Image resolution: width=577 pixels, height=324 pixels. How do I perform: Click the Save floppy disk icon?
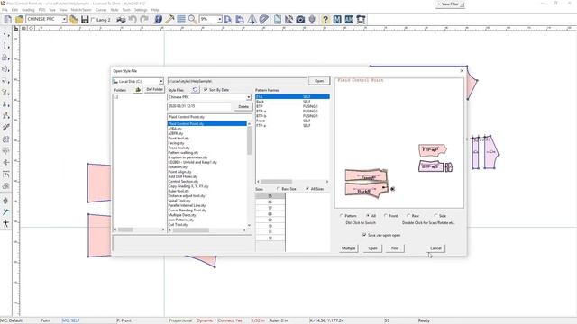click(85, 20)
